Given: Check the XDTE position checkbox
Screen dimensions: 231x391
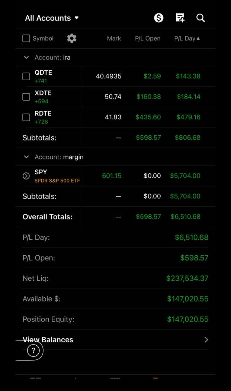Looking at the screenshot, I should coord(26,97).
